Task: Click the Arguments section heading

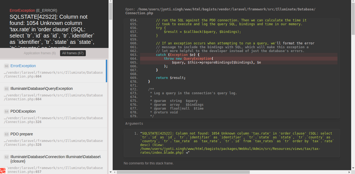Action: (x=134, y=124)
